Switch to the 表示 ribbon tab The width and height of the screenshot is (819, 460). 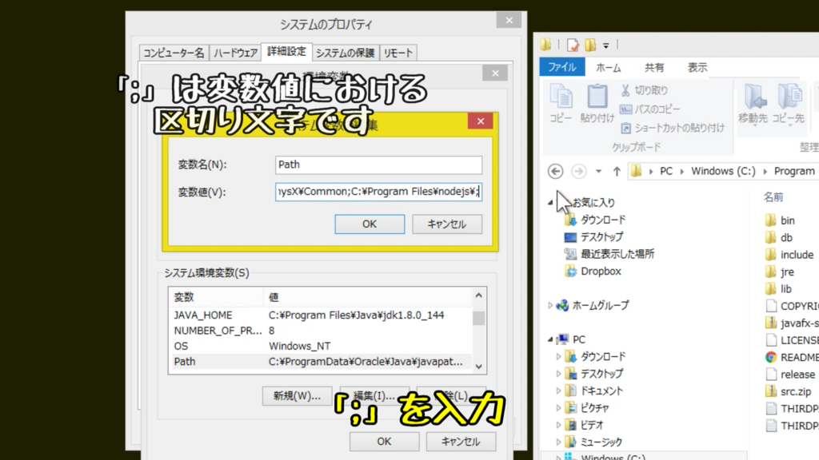(696, 67)
